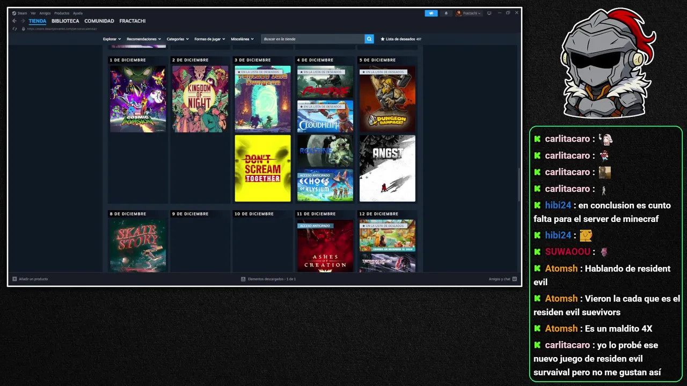This screenshot has height=386, width=687.
Task: Open Amigos y chat panel
Action: coord(503,279)
